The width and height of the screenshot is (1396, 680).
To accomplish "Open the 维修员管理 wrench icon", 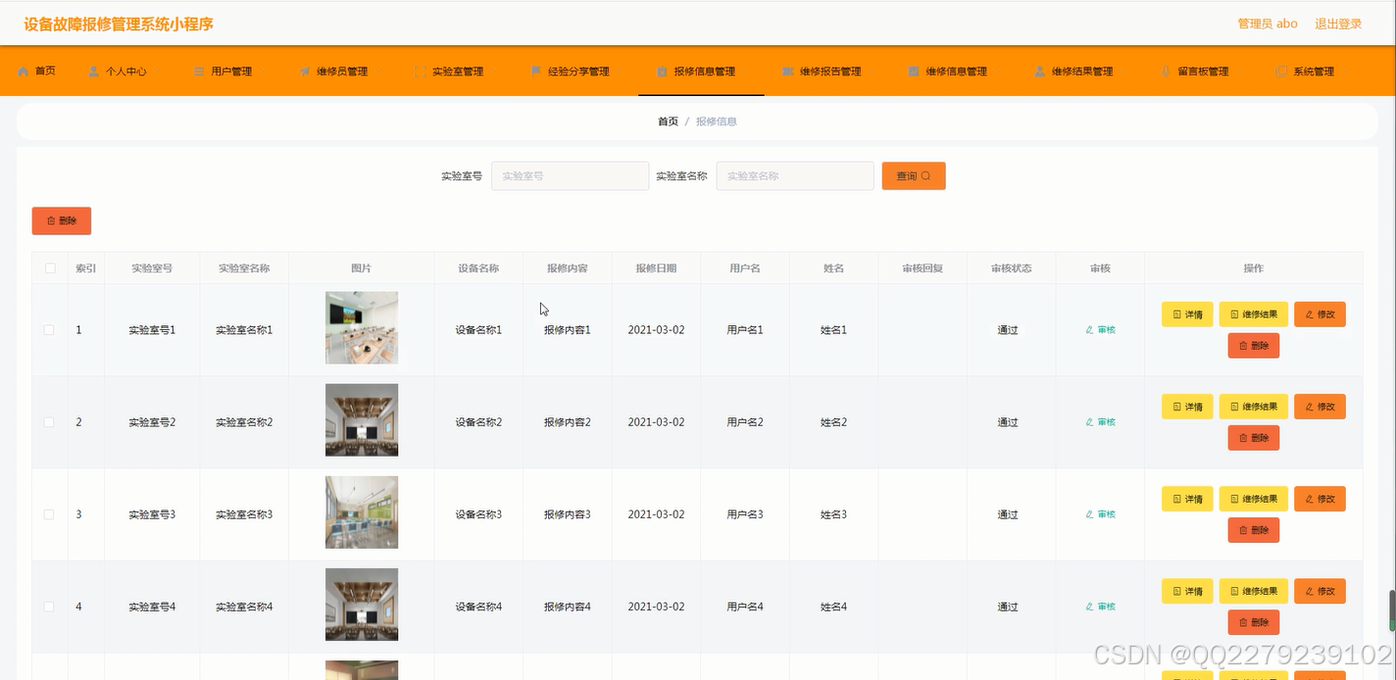I will (x=304, y=70).
